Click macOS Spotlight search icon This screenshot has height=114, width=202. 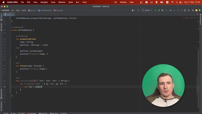pos(177,2)
